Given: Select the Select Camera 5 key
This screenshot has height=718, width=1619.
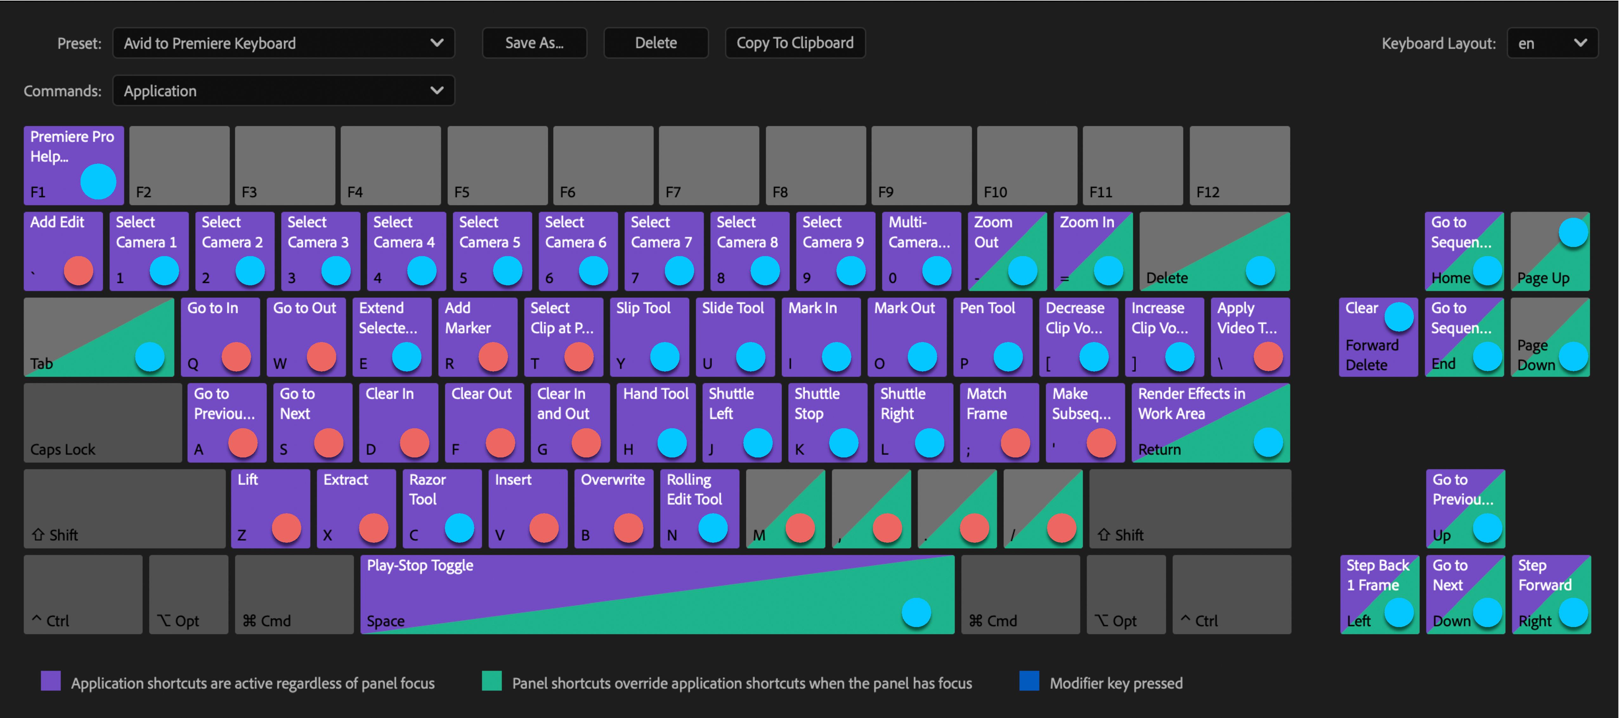Looking at the screenshot, I should pyautogui.click(x=492, y=251).
